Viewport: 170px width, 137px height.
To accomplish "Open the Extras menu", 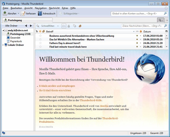I will pos(65,8).
